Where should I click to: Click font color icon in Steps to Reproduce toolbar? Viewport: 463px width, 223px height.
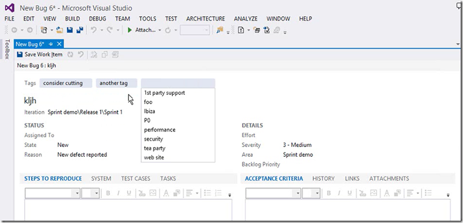pyautogui.click(x=166, y=193)
